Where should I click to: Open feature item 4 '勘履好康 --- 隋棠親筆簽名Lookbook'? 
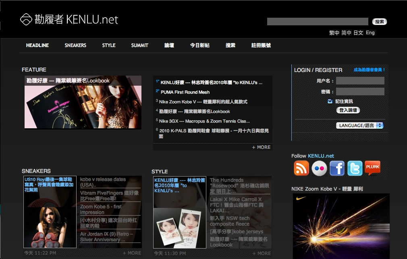194,111
